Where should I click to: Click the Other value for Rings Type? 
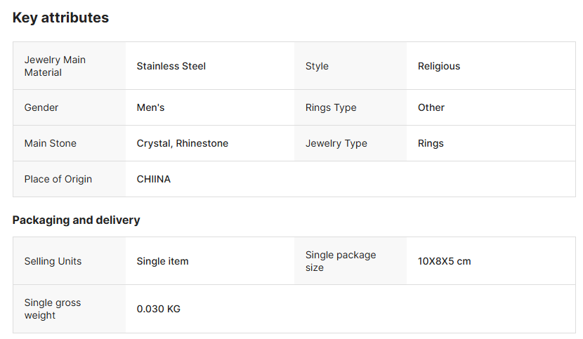click(x=431, y=107)
